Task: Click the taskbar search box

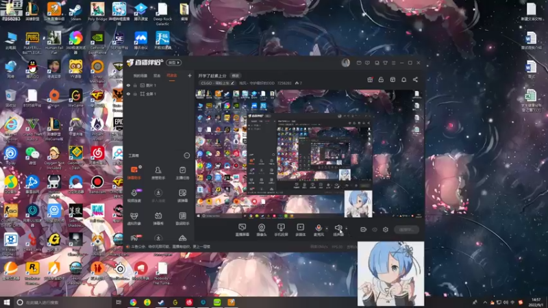Action: (63, 302)
